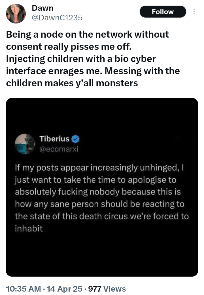This screenshot has width=204, height=295.
Task: Click the phrase "children makes y'all monsters"
Action: pyautogui.click(x=72, y=83)
